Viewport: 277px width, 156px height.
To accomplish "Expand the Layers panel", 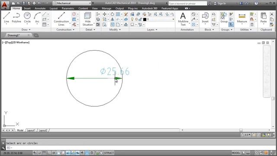I will pos(152,30).
